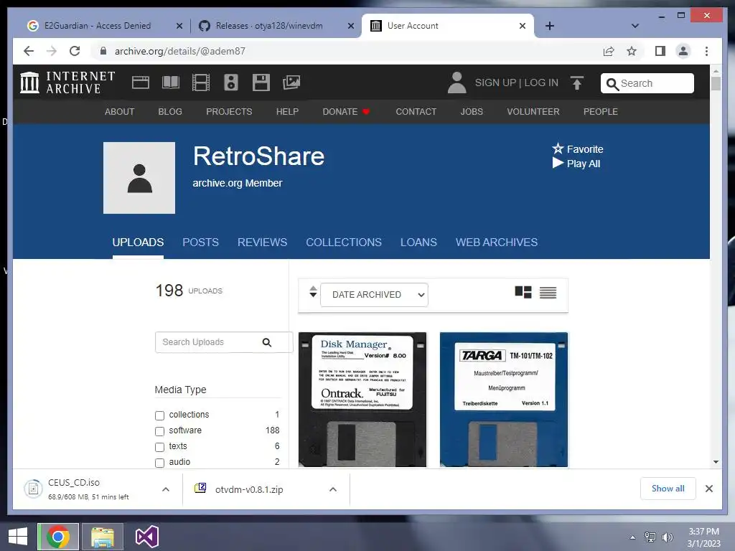
Task: Open the Texts book icon
Action: pyautogui.click(x=171, y=83)
